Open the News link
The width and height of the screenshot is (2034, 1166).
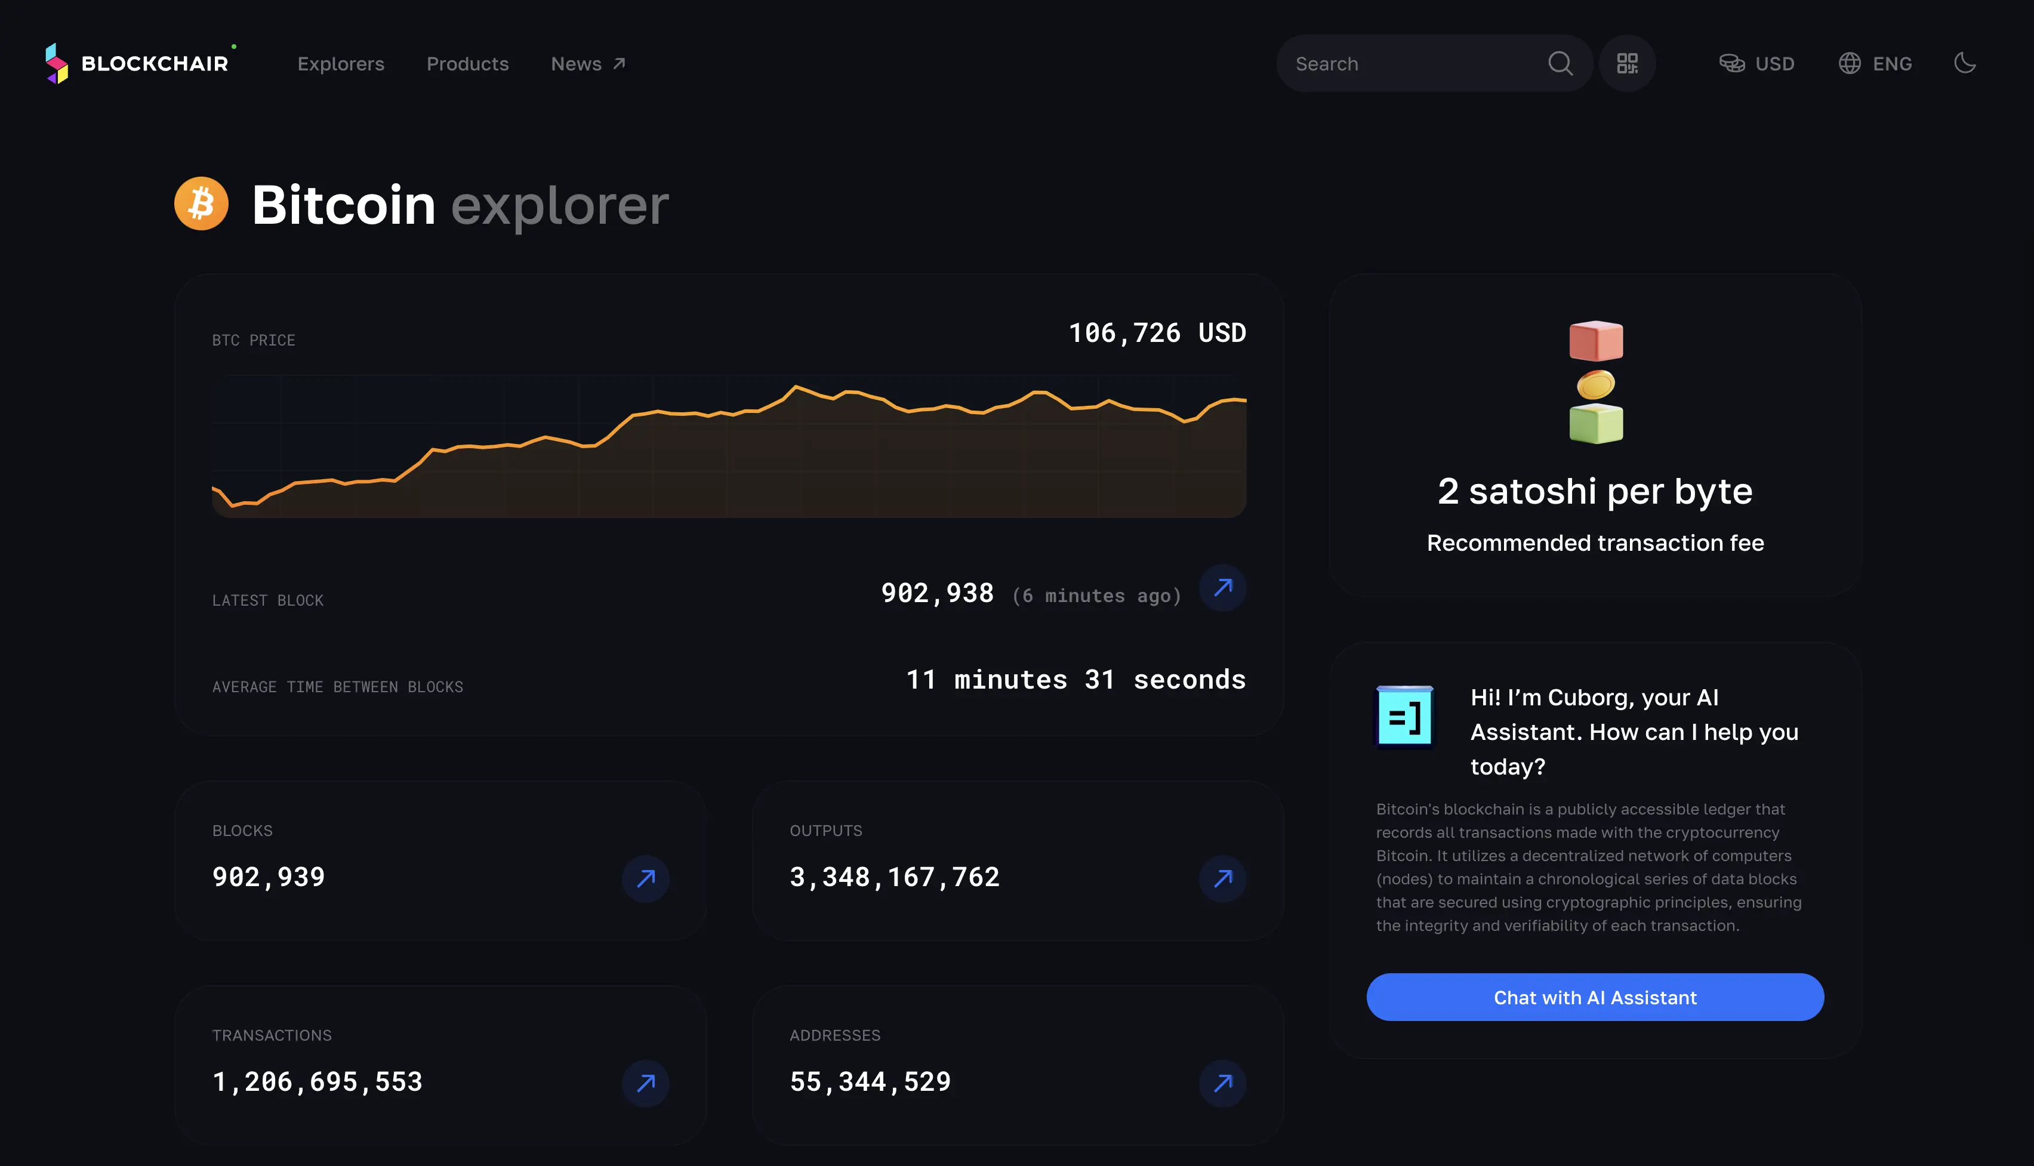(588, 64)
